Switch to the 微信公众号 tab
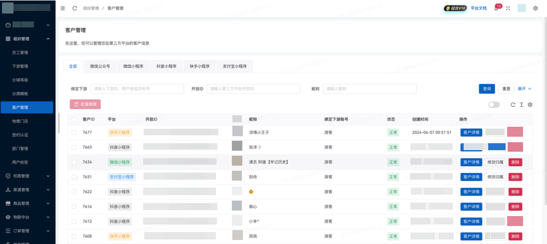 (x=100, y=66)
